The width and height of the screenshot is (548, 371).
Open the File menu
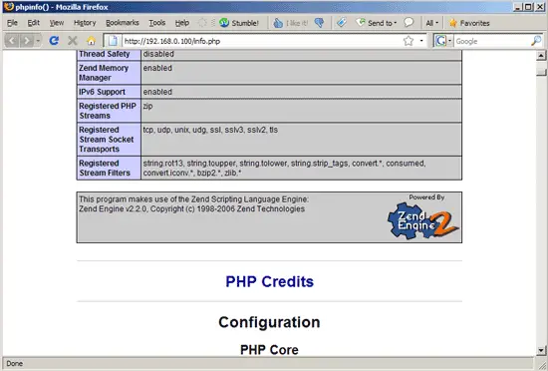click(x=12, y=23)
